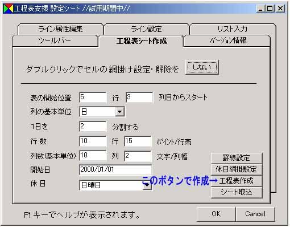290x227 pixels.
Task: Click the Cancel button
Action: click(x=255, y=214)
